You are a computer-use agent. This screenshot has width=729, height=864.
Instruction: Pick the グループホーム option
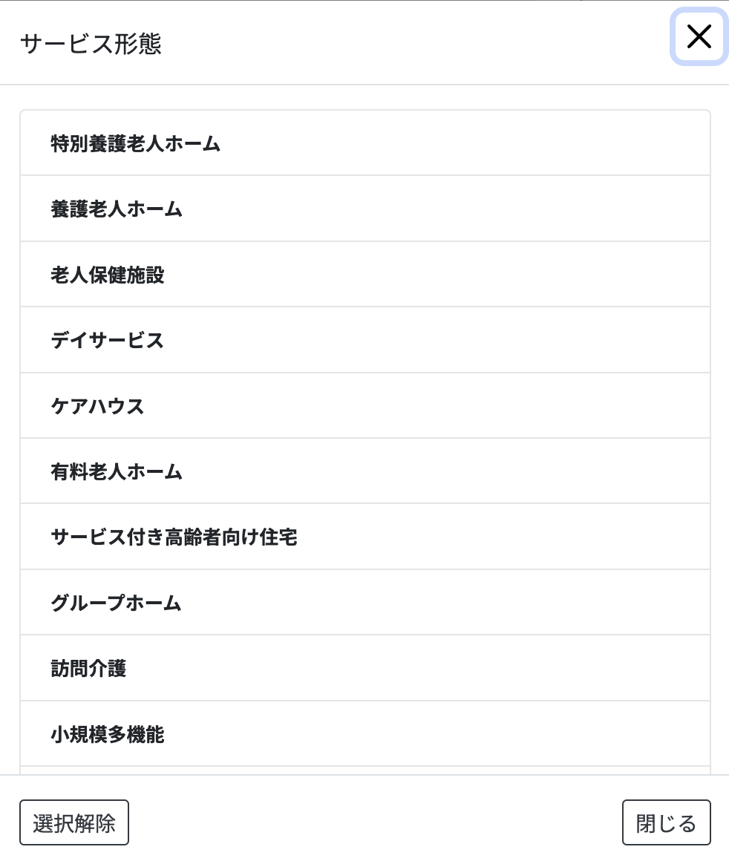117,603
